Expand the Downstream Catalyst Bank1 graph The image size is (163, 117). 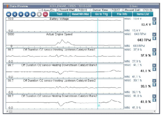click(154, 69)
